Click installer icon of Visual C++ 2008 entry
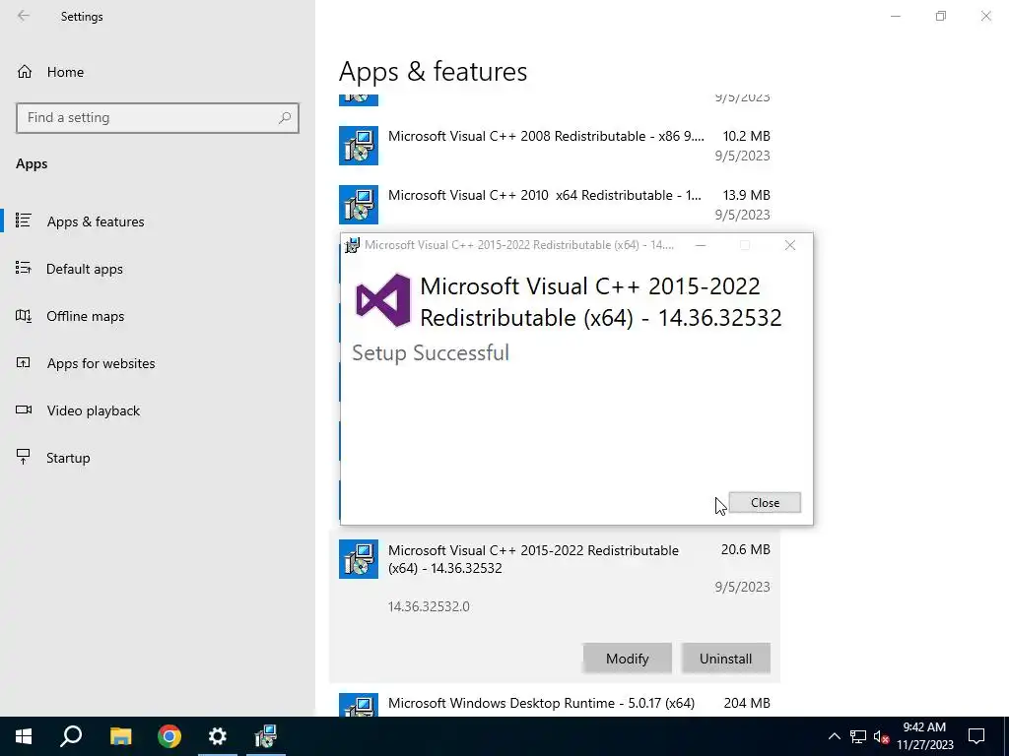Image resolution: width=1009 pixels, height=756 pixels. 359,146
